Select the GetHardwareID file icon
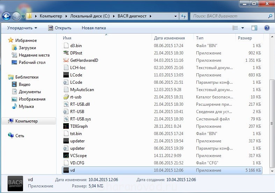Screen dimensions: 275x193 (x=66, y=60)
